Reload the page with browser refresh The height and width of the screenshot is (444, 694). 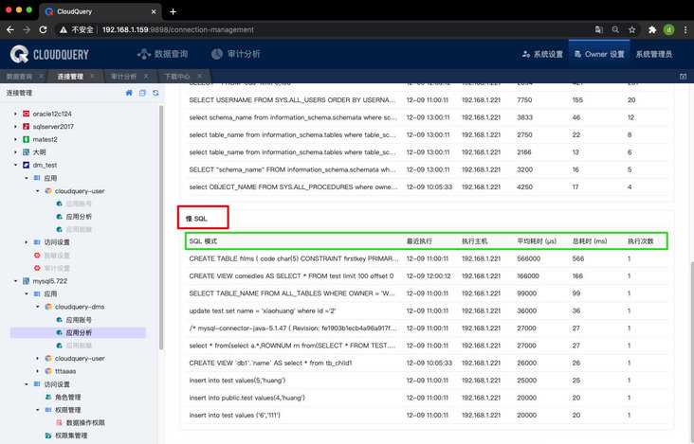point(54,30)
